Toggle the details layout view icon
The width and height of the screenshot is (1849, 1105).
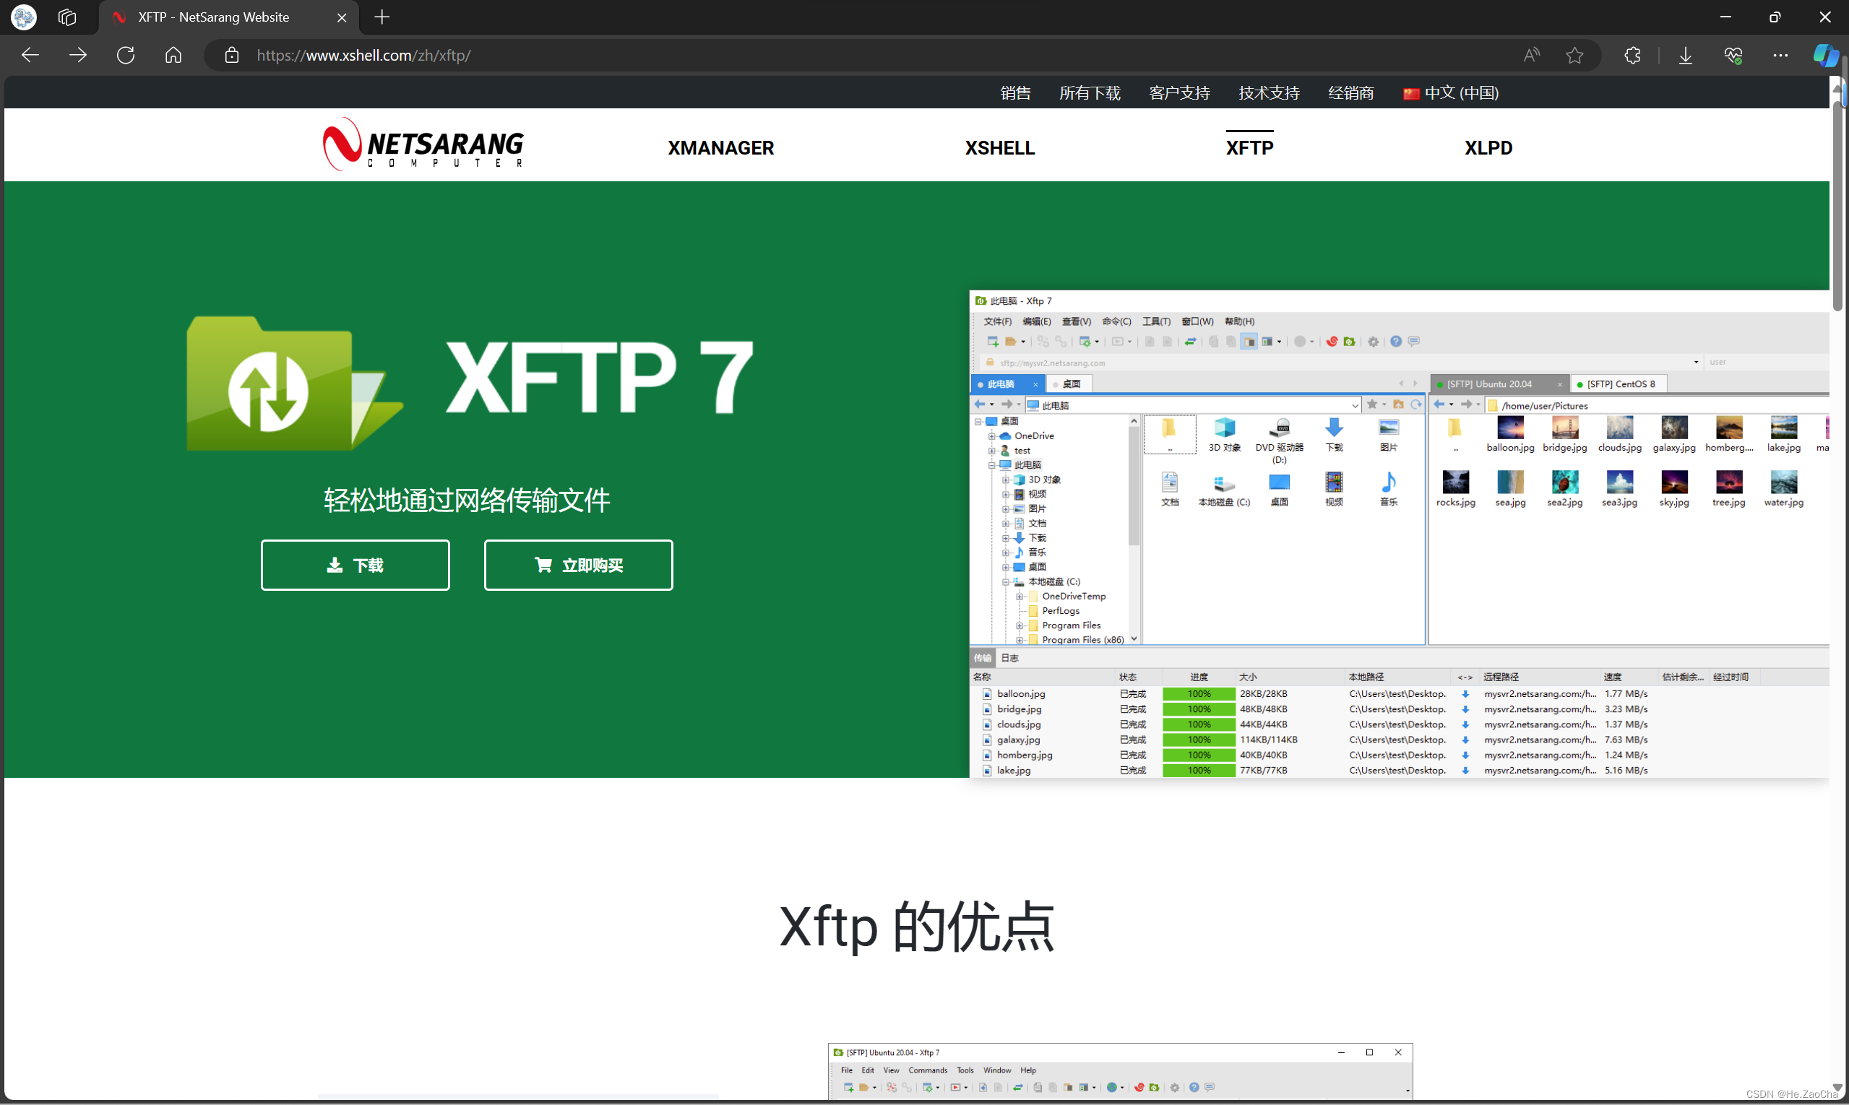tap(1270, 342)
